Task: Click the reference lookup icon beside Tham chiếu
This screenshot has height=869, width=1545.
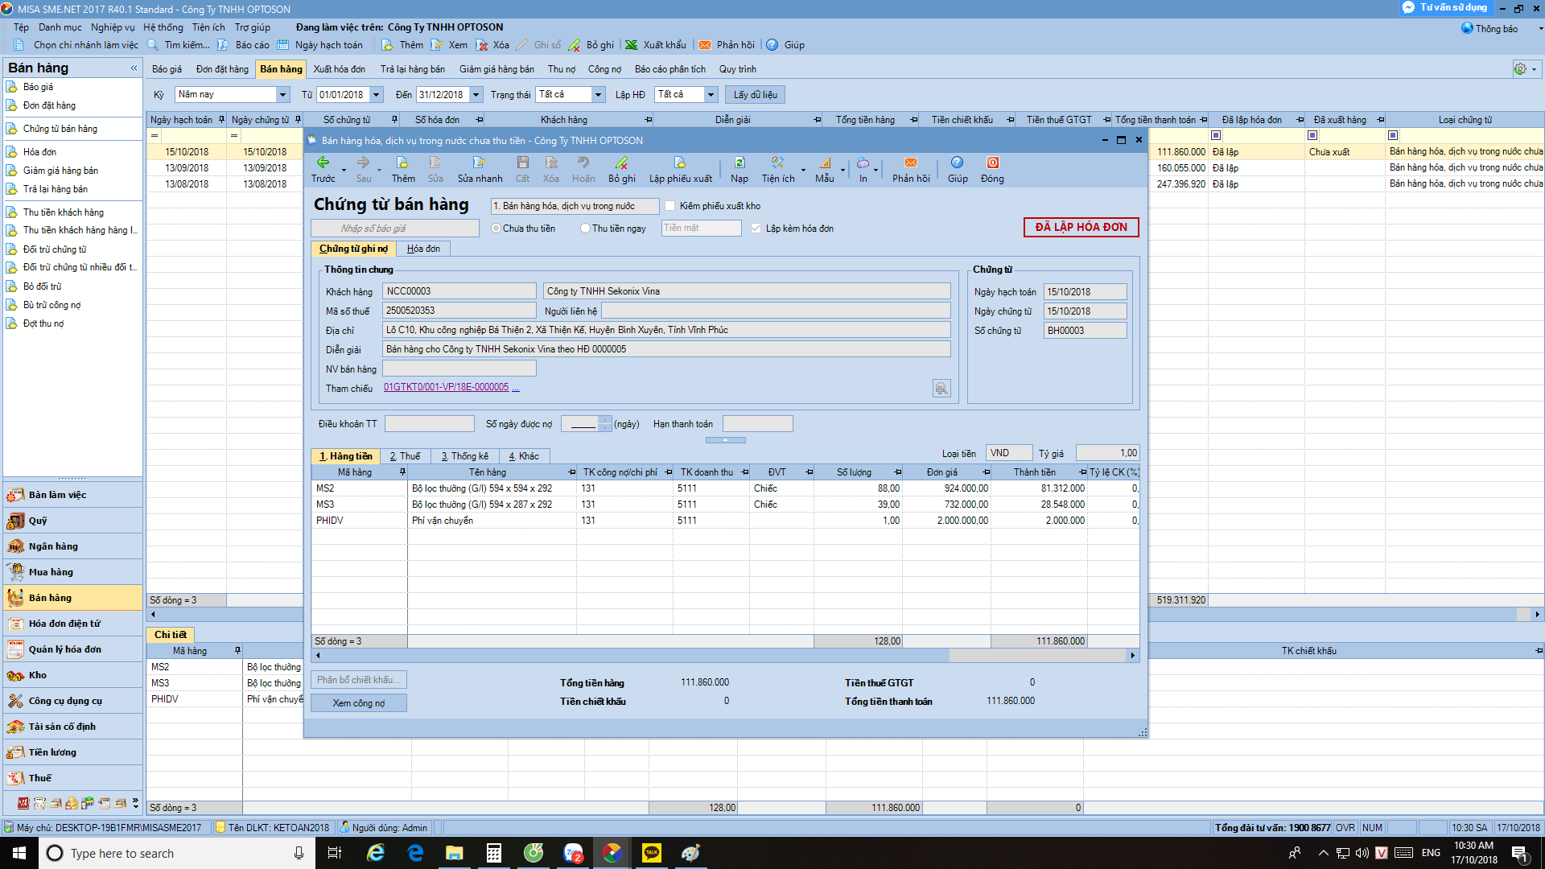Action: click(941, 389)
